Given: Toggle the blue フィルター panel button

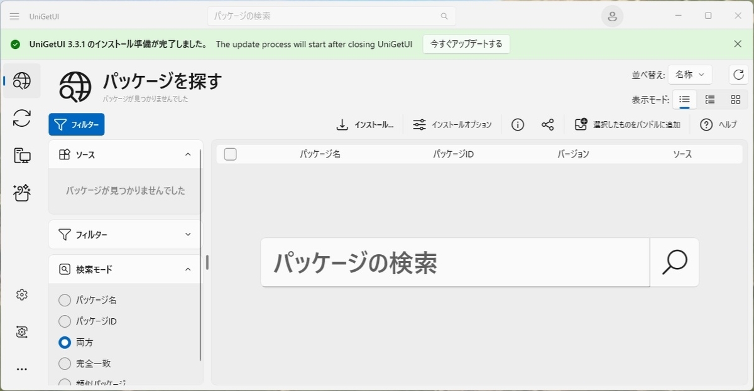Looking at the screenshot, I should click(77, 124).
